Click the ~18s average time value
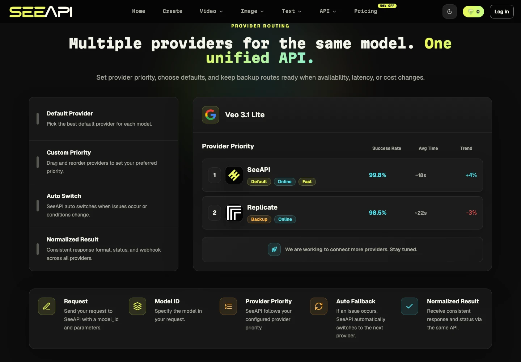Screen dimensions: 521x362 click(x=421, y=175)
